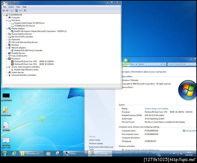Expand Mice and other pointing devices
This screenshot has width=197, height=163.
7,42
